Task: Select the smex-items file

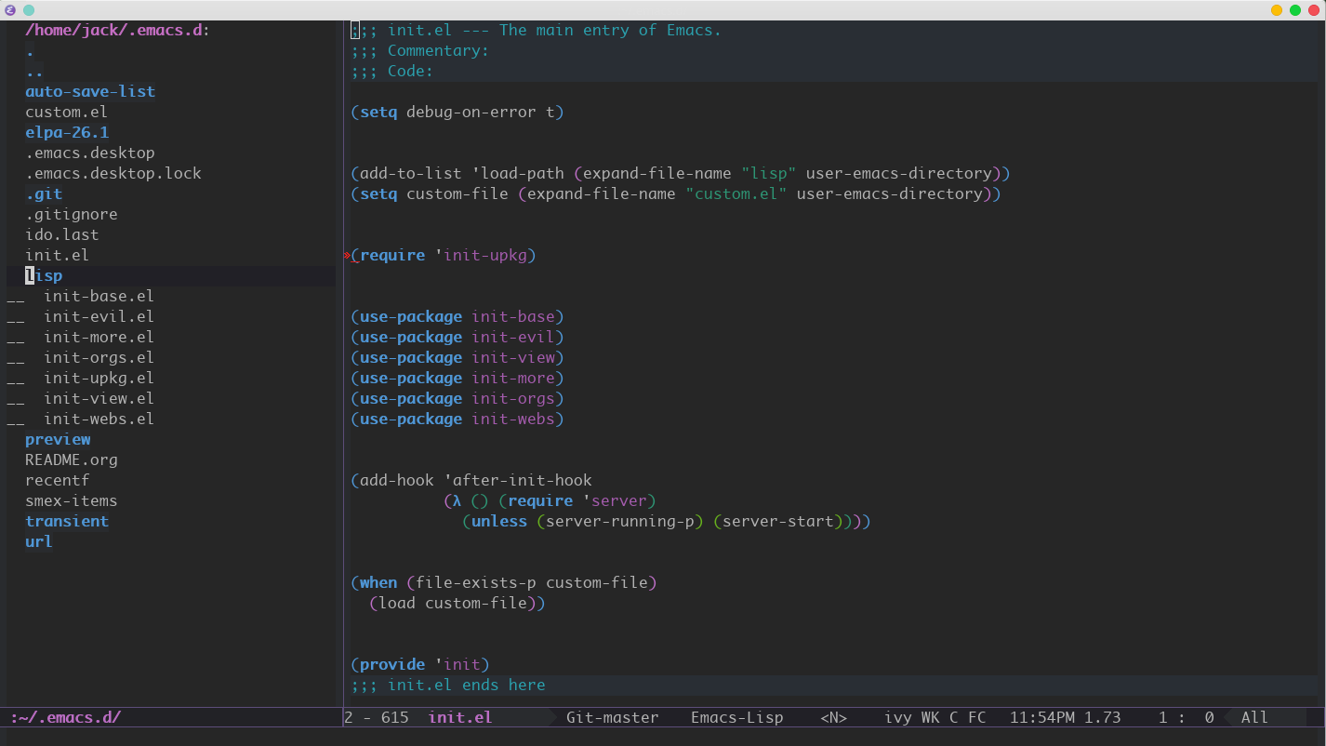Action: (72, 500)
